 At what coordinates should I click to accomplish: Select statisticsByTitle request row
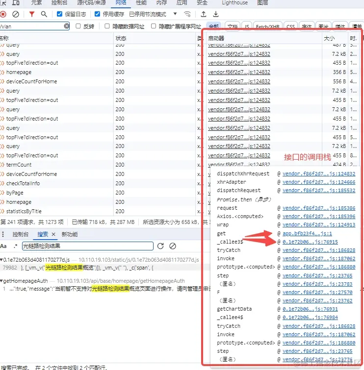[x=104, y=211]
